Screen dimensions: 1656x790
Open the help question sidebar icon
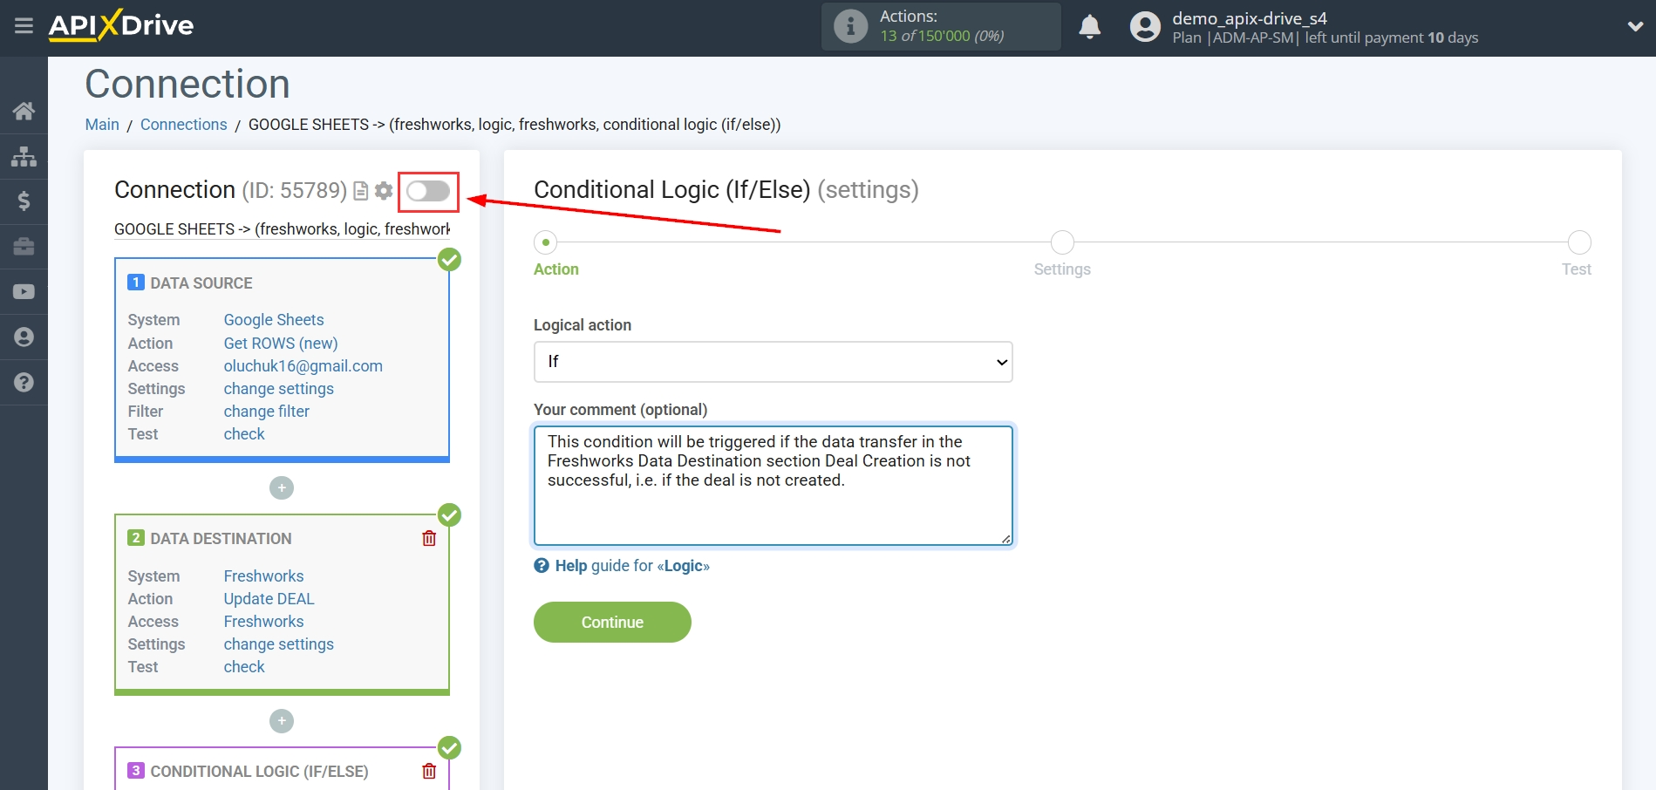[x=24, y=383]
